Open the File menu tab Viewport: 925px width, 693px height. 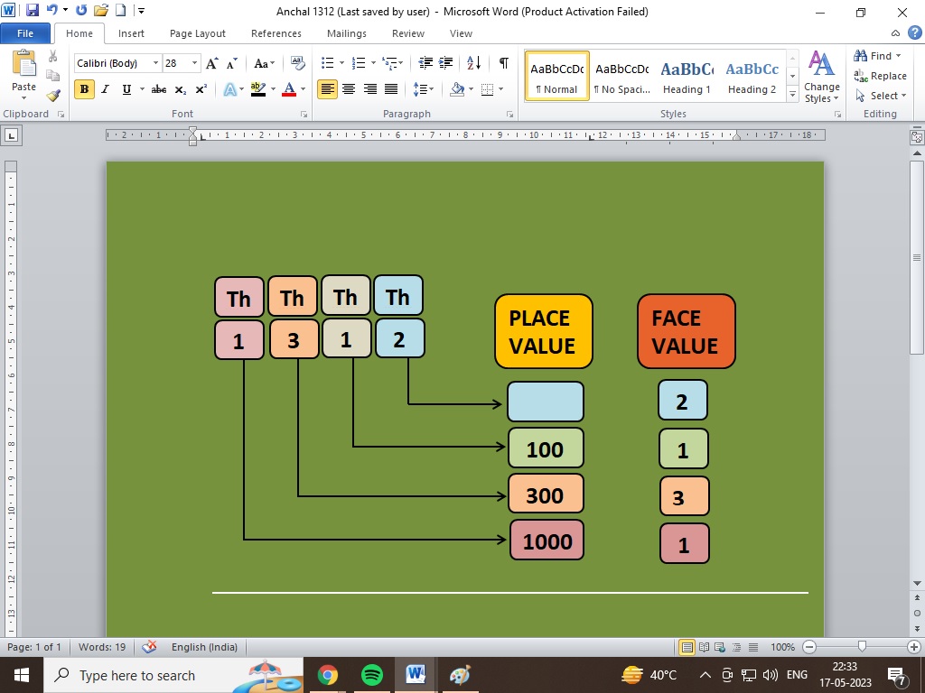tap(25, 33)
